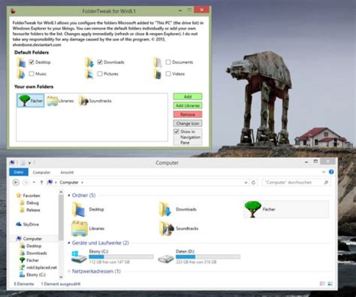Open recent locations dropdown next to forward arrow
Viewport: 356px width, 297px height.
(34, 182)
